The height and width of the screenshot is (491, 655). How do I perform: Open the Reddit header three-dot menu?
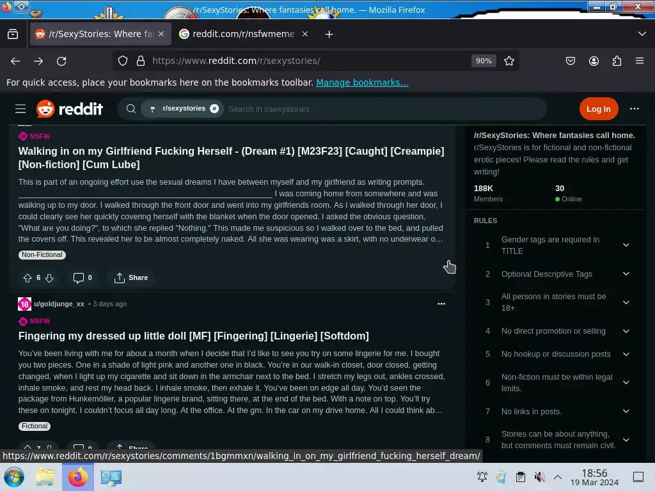pos(634,109)
